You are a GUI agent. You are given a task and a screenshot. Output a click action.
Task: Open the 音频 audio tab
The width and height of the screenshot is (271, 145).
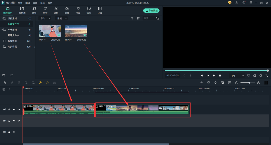[x=34, y=11]
